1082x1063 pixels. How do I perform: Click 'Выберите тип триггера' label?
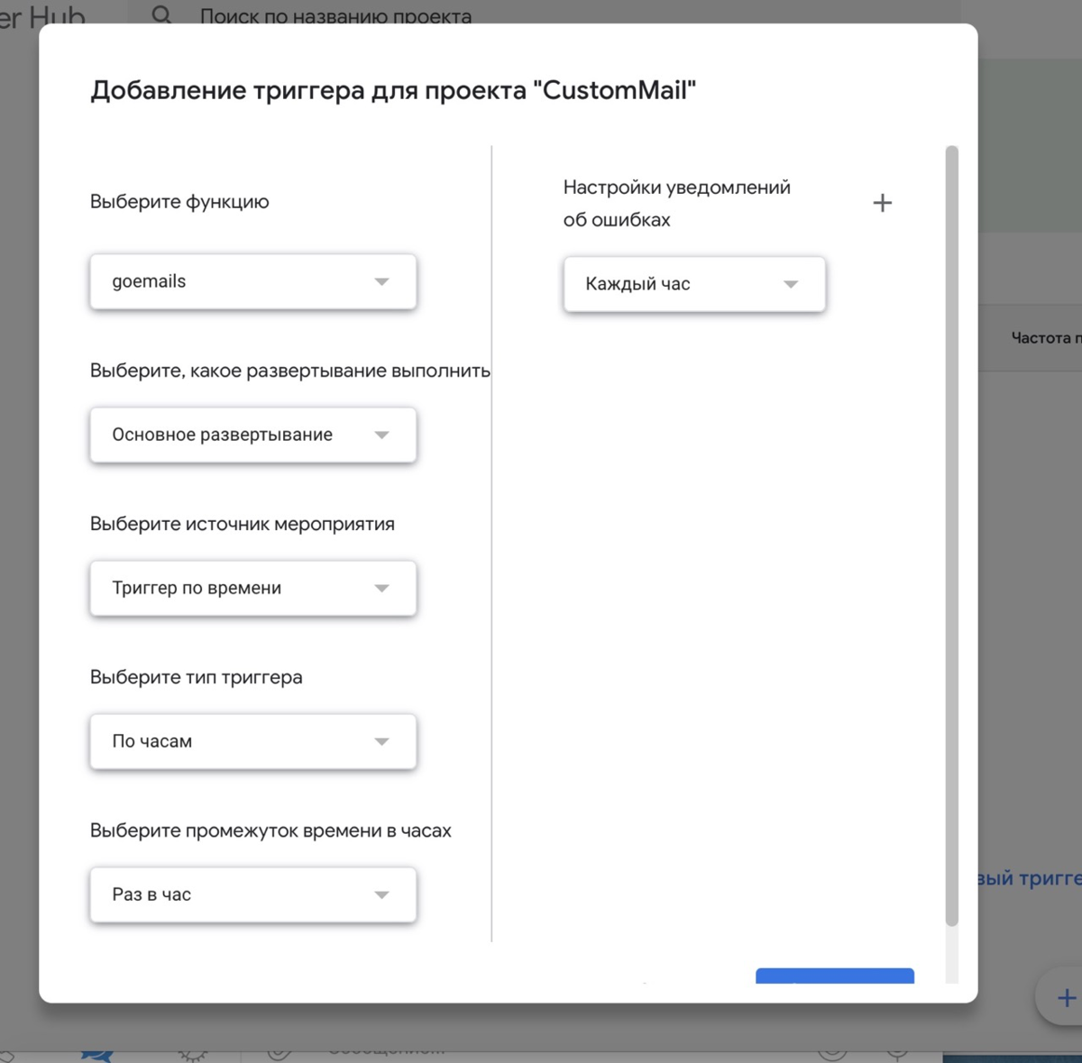click(196, 677)
